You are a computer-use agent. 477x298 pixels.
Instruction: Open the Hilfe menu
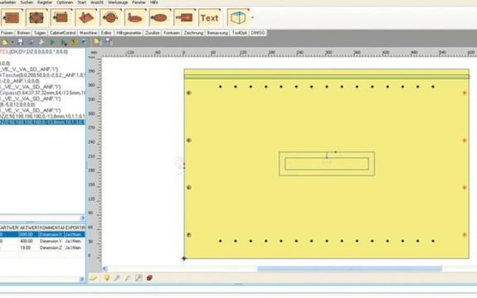[154, 2]
